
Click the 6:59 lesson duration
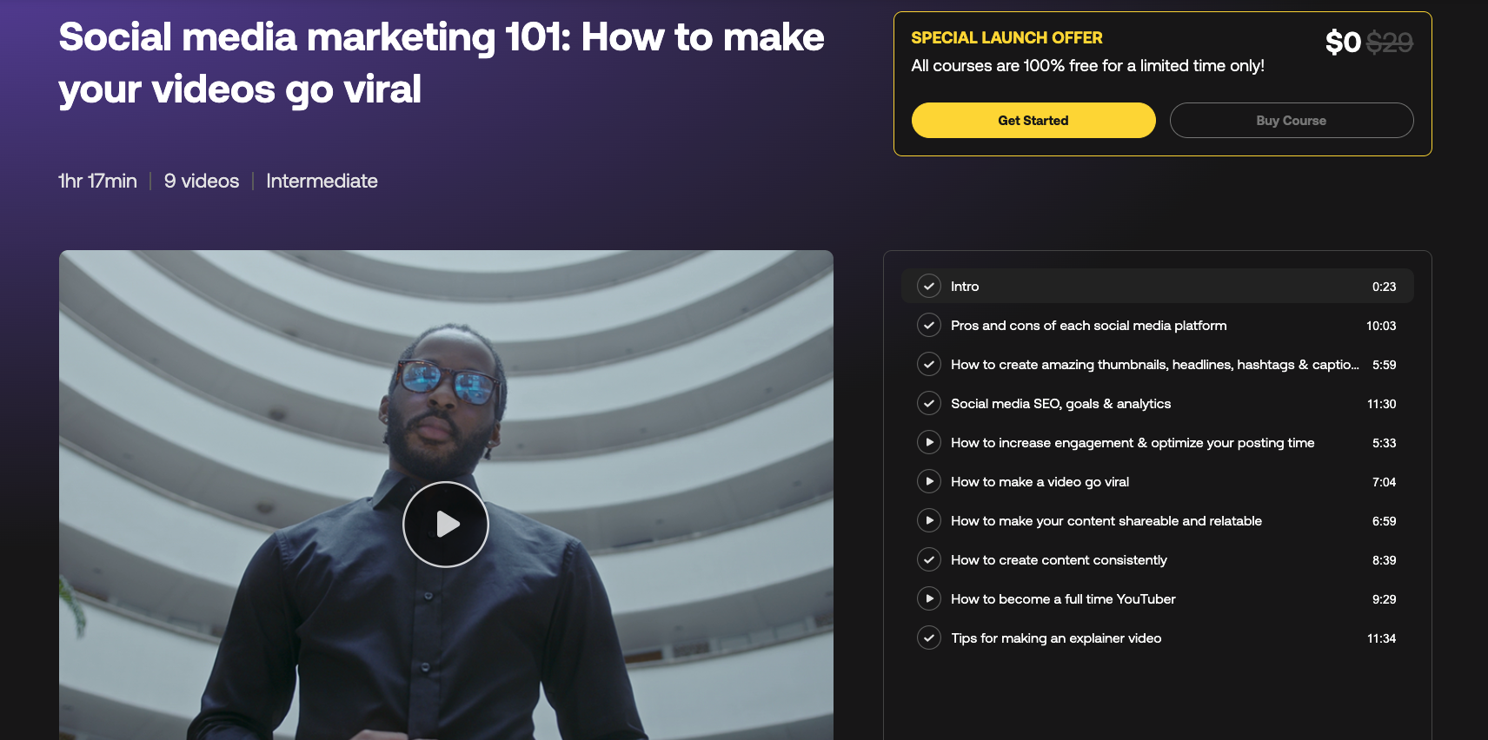(x=1384, y=521)
